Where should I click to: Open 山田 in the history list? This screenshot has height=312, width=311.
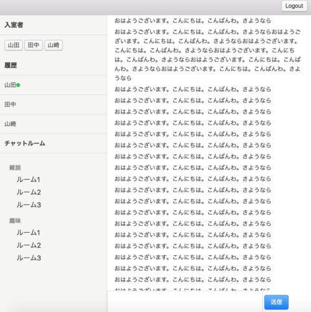(54, 85)
